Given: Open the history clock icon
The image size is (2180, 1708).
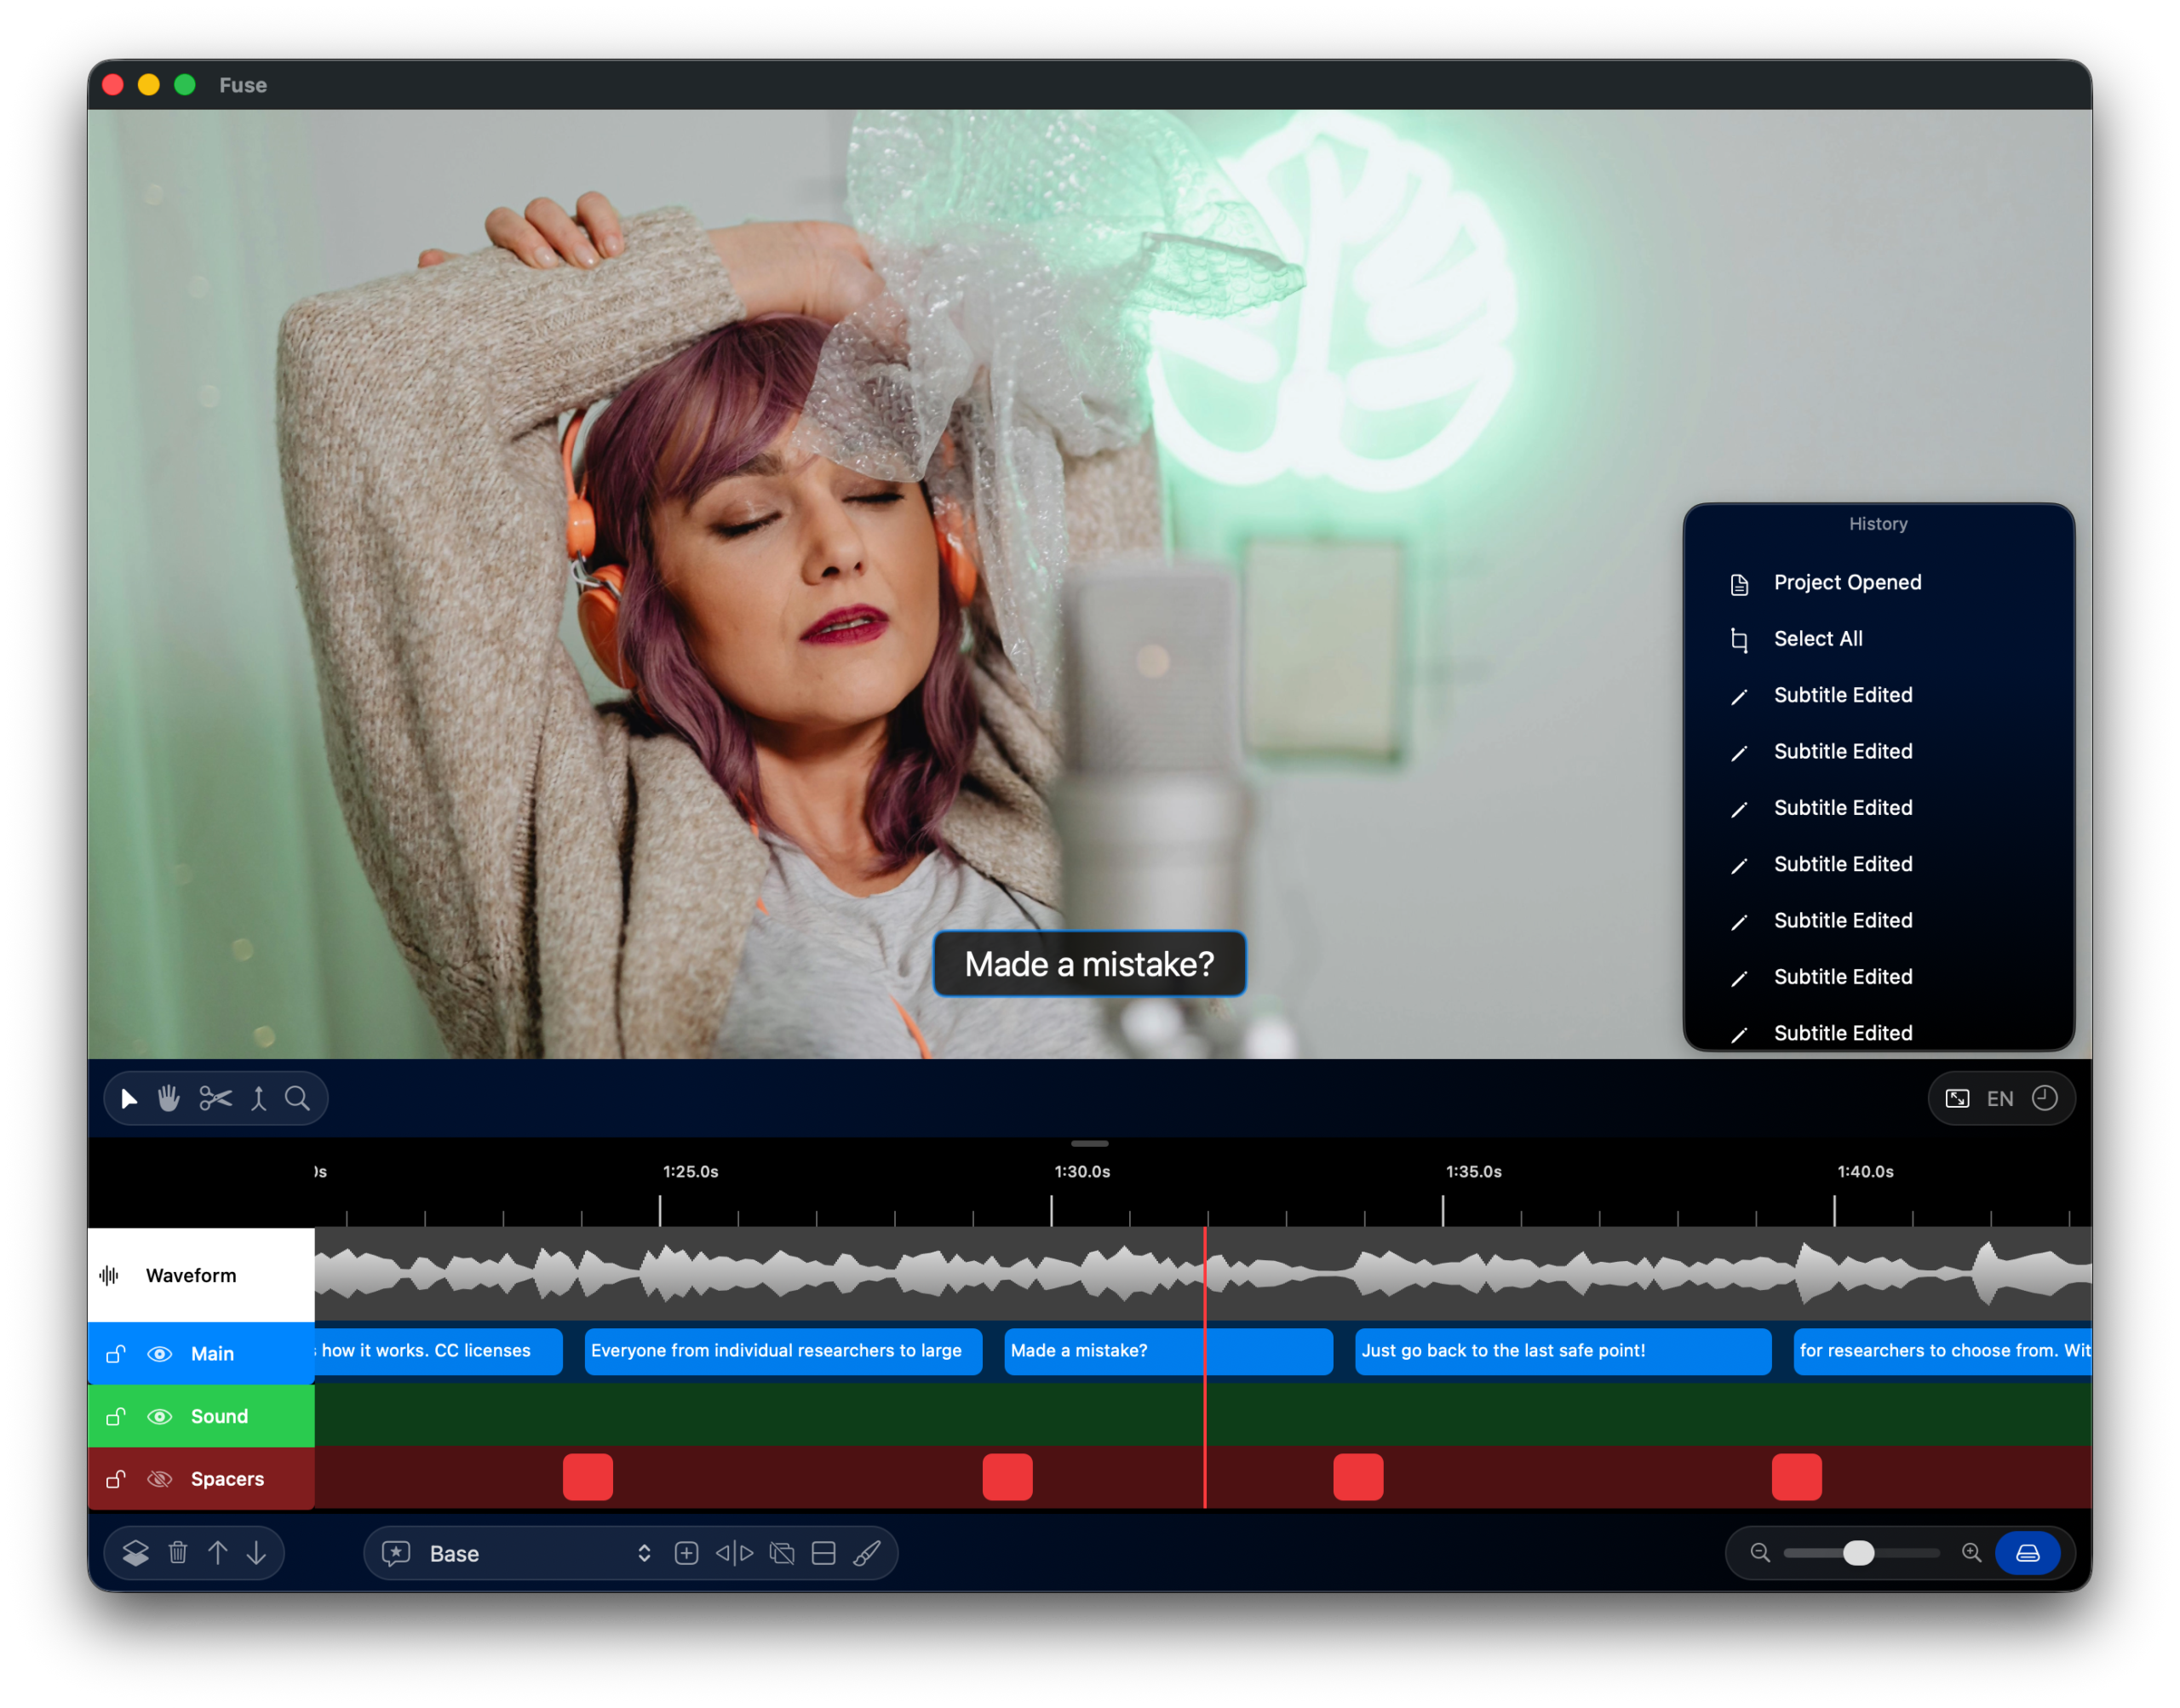Looking at the screenshot, I should tap(2045, 1099).
